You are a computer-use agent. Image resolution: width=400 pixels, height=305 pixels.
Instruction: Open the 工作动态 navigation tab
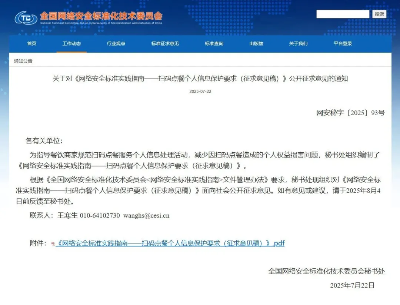[x=71, y=44]
